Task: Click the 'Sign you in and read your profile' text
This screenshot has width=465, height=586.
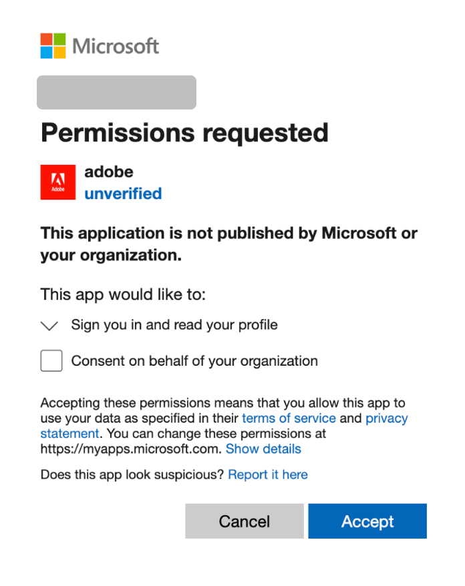Action: click(x=174, y=325)
